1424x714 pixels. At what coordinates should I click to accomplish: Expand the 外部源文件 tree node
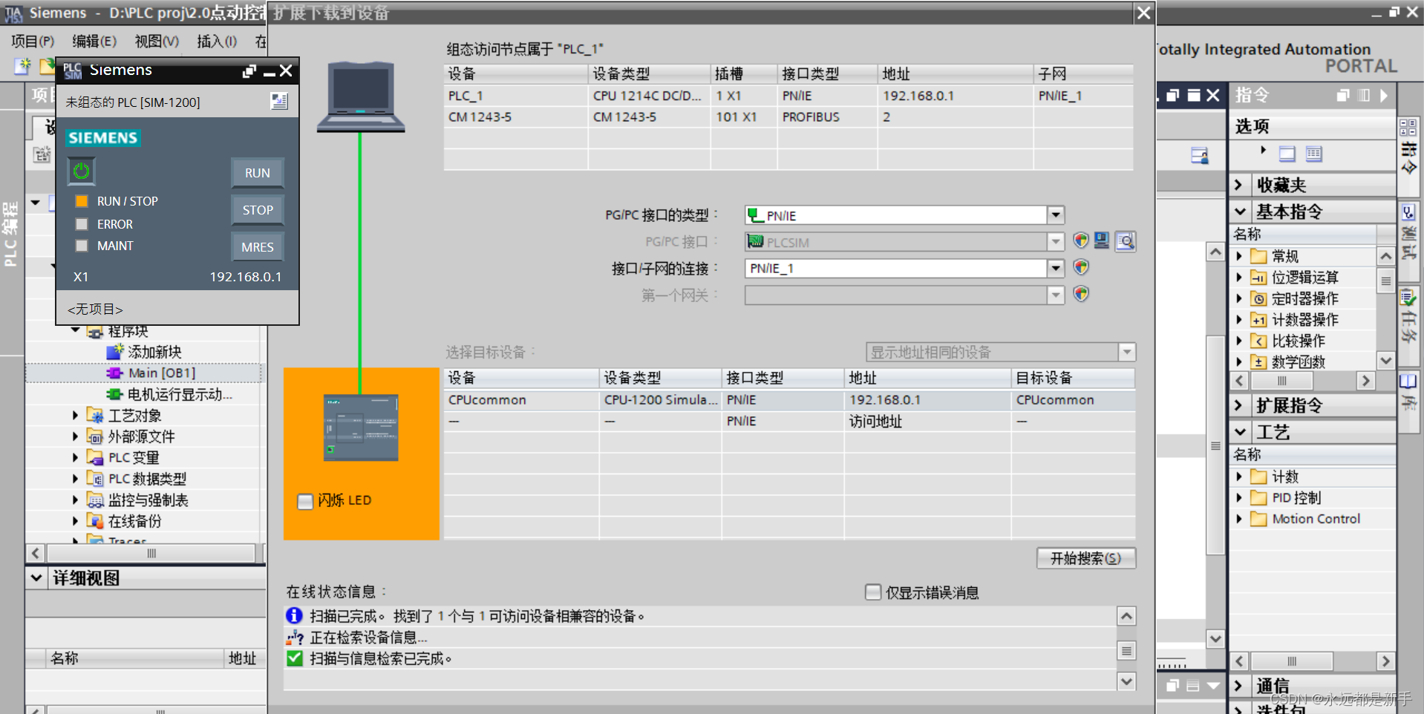pyautogui.click(x=76, y=436)
